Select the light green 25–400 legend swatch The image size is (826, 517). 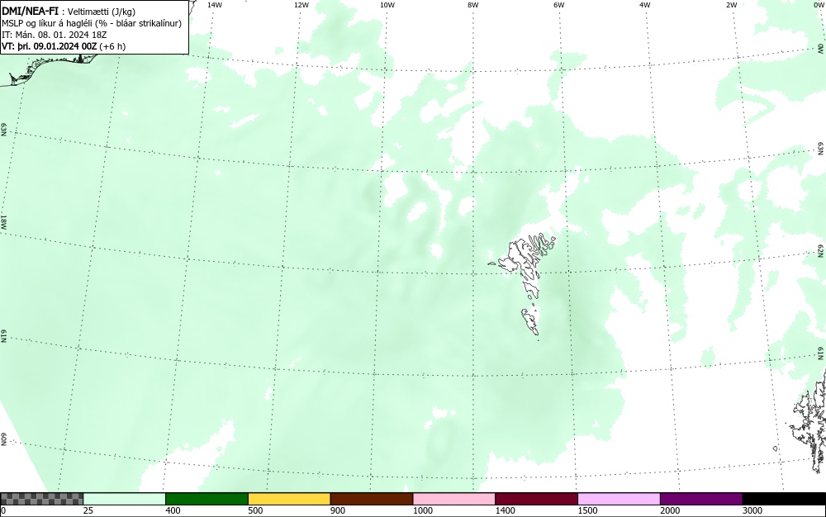pos(125,499)
